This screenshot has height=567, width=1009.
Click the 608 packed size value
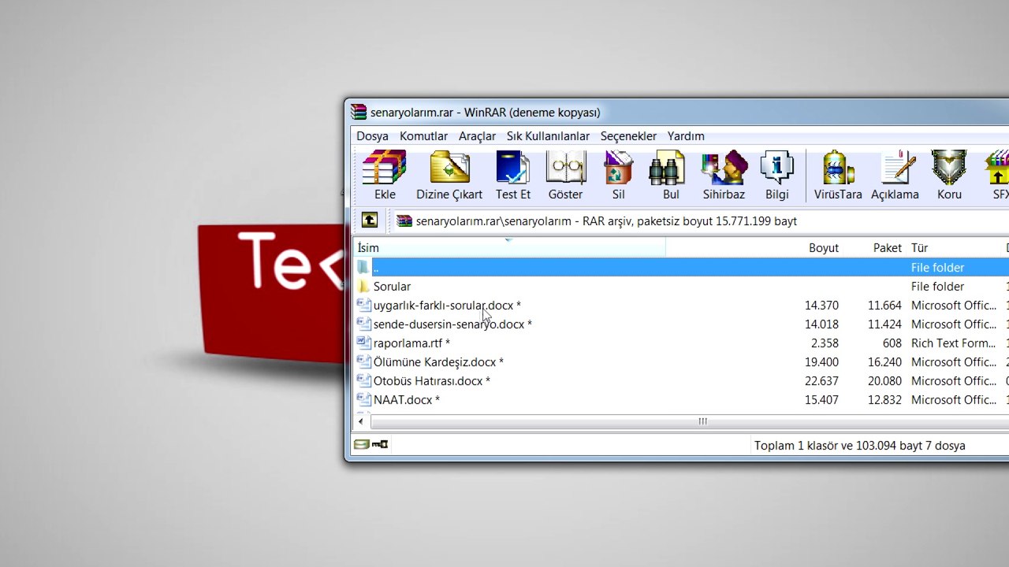tap(892, 343)
